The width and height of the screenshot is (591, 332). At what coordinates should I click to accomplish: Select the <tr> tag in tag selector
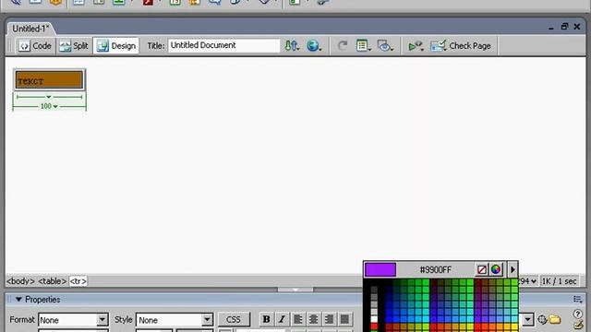(78, 281)
